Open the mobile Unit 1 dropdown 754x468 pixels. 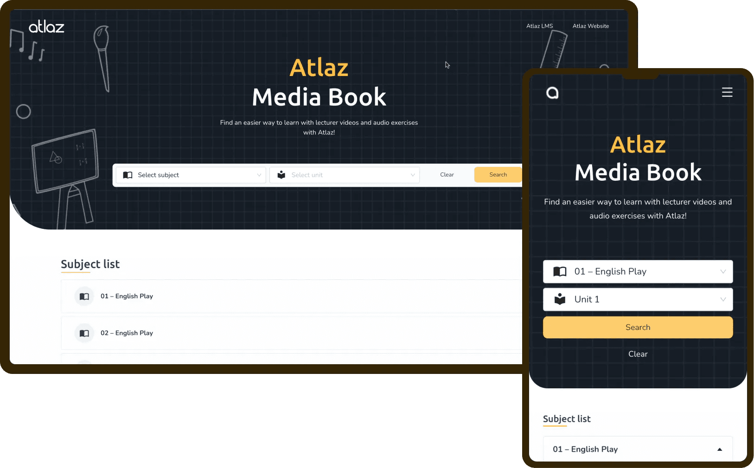(x=638, y=299)
